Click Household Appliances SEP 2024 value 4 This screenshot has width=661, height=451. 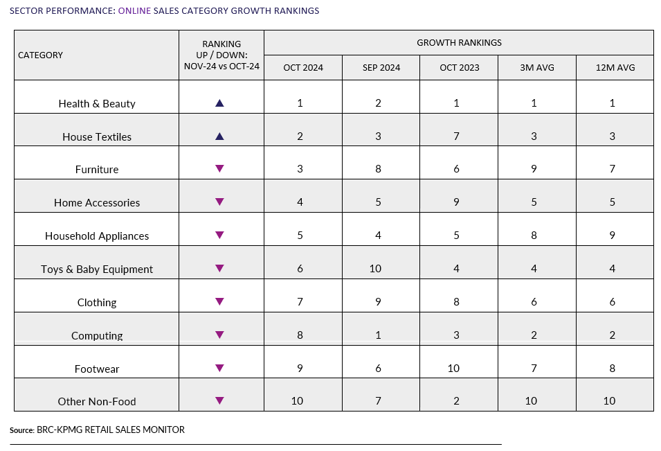[x=378, y=235]
